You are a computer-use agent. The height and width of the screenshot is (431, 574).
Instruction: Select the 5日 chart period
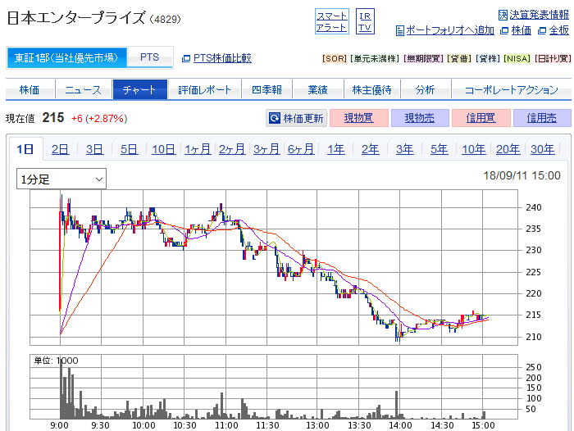pos(129,149)
